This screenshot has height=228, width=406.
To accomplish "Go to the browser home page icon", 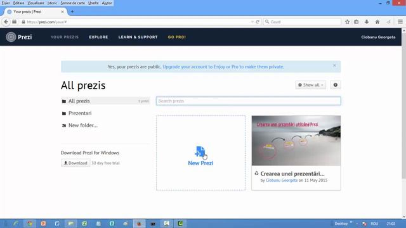I will pyautogui.click(x=377, y=22).
